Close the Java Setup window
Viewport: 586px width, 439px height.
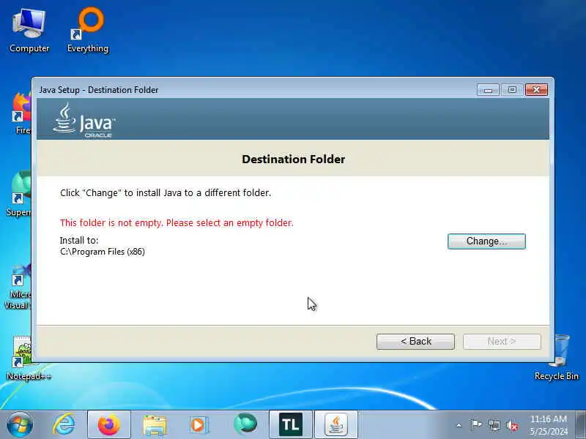[536, 90]
